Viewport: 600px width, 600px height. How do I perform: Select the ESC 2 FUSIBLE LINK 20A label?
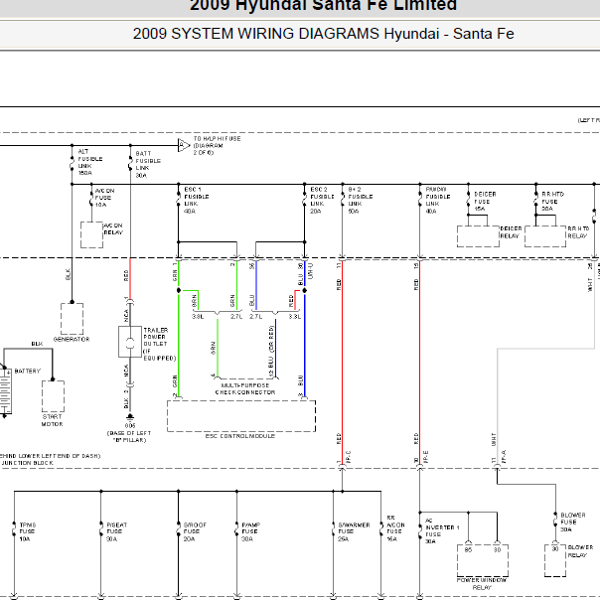[x=322, y=200]
